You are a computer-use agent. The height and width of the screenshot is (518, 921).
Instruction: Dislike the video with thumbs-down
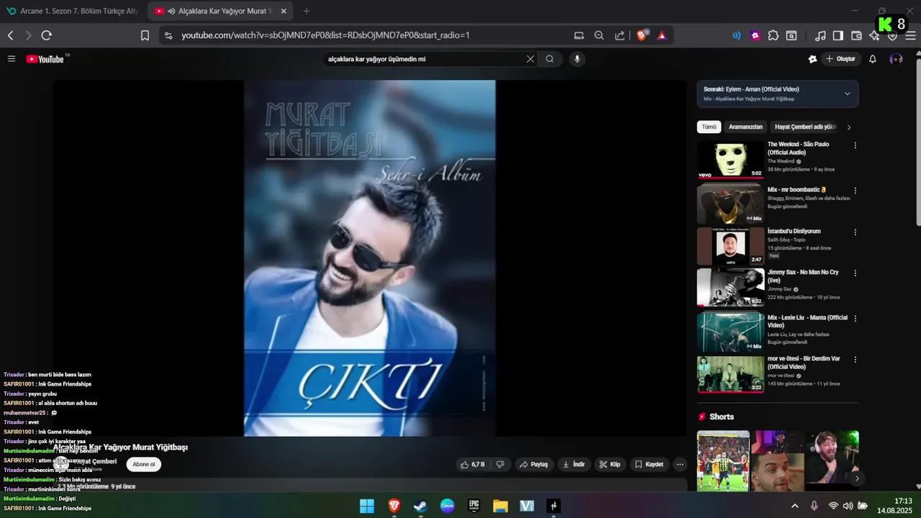501,464
